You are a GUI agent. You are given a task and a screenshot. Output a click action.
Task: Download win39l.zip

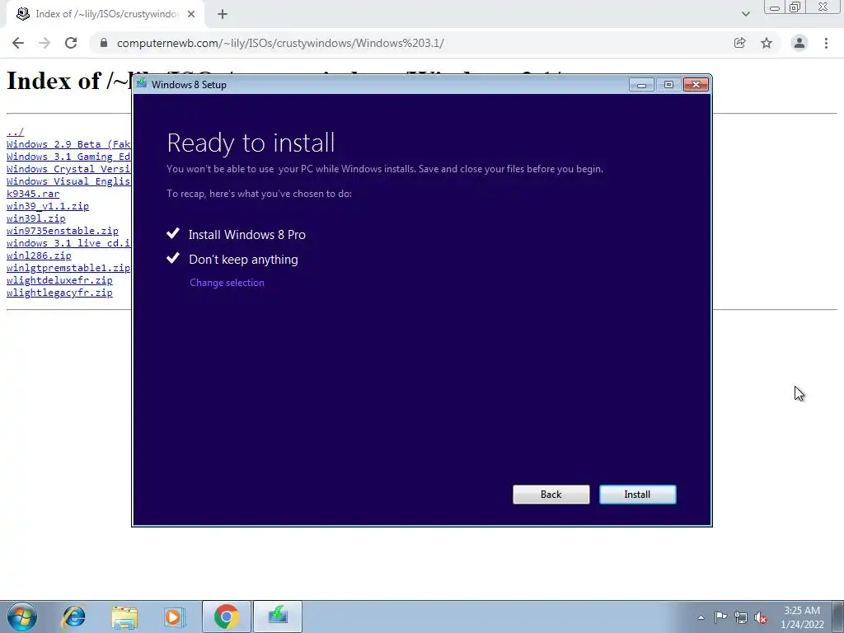(36, 218)
